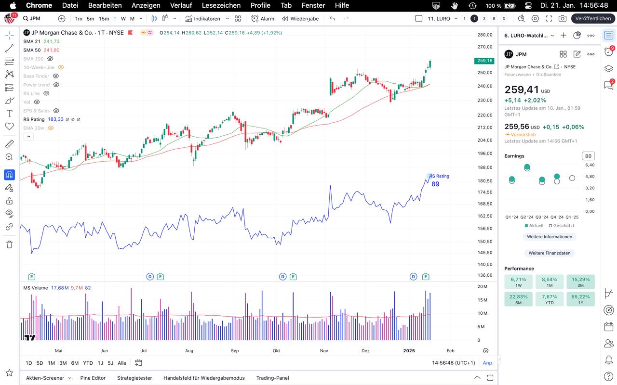The height and width of the screenshot is (385, 617).
Task: Click Weitere Finanzdaten button
Action: click(549, 253)
